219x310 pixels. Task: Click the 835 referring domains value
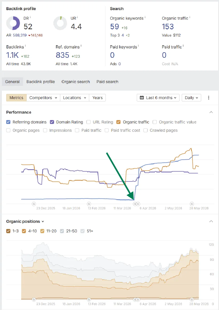[62, 55]
